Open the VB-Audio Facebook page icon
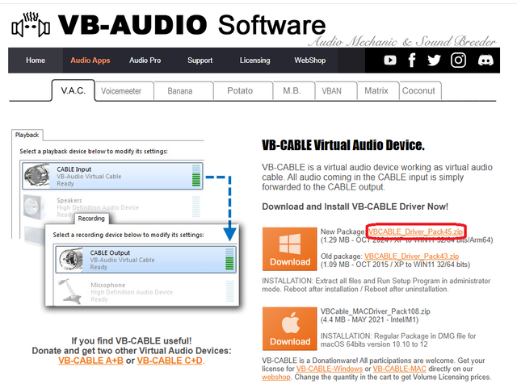This screenshot has width=517, height=392. point(411,60)
